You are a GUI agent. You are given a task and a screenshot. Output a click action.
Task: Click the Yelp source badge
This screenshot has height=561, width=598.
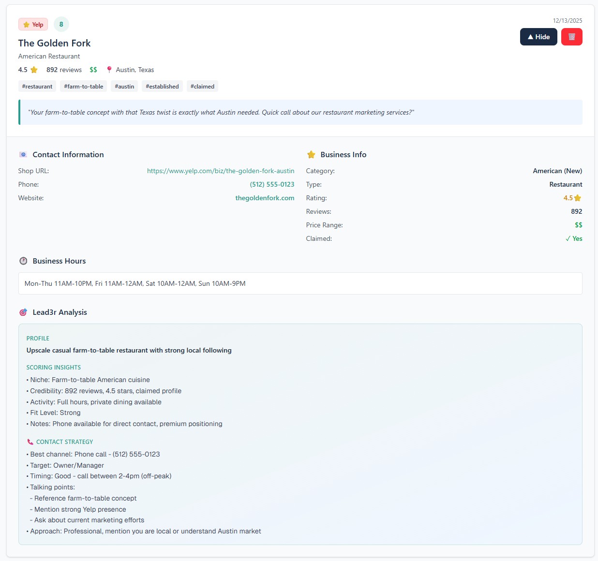[x=33, y=24]
